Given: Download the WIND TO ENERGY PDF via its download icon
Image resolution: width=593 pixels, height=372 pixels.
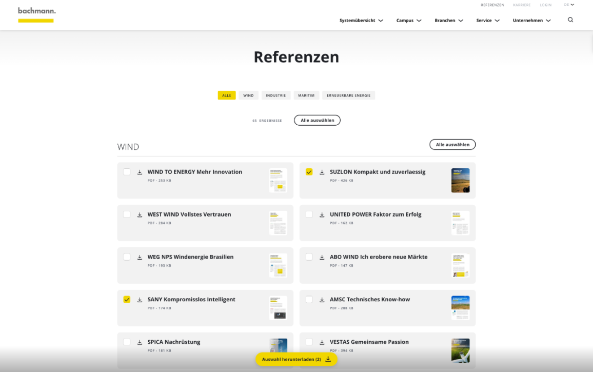Looking at the screenshot, I should [139, 172].
